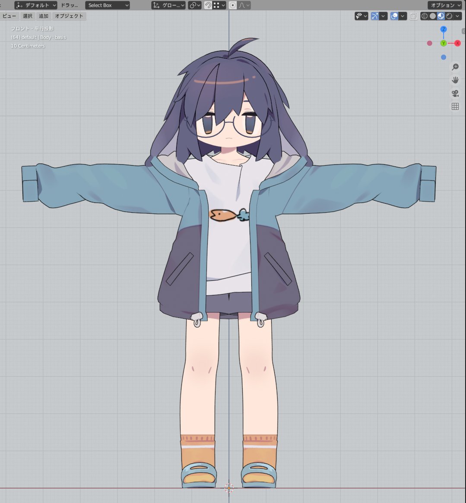Open the デフォルト orientation dropdown

click(35, 5)
